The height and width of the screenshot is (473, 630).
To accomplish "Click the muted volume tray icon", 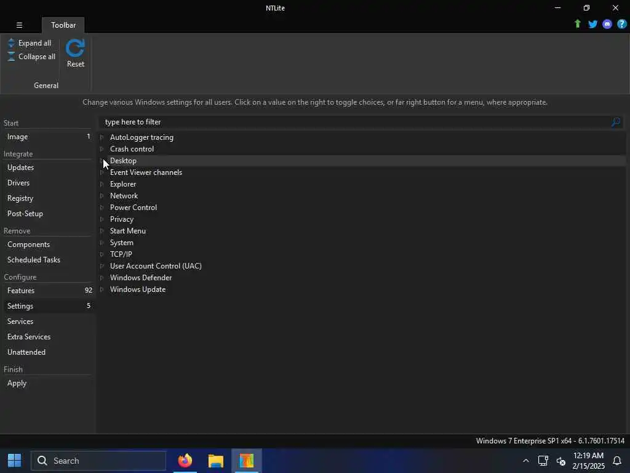I will (x=561, y=461).
